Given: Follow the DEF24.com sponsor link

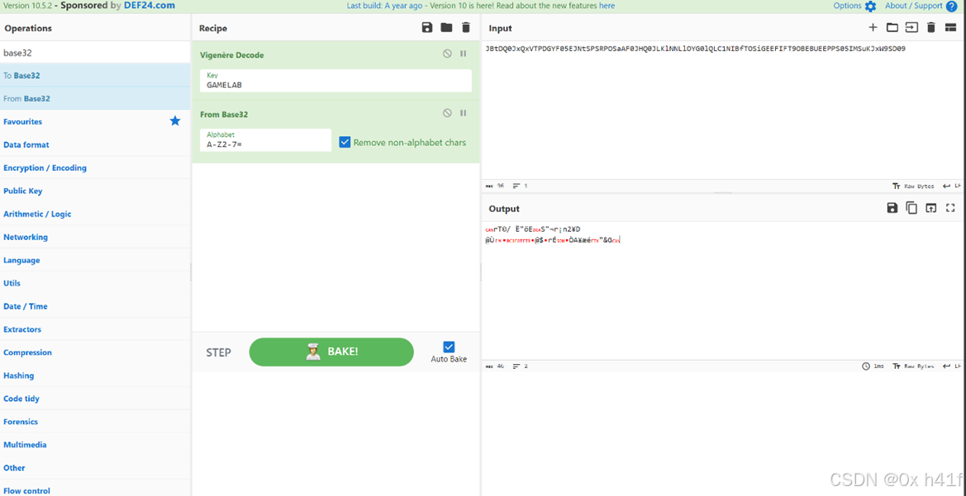Looking at the screenshot, I should point(148,6).
